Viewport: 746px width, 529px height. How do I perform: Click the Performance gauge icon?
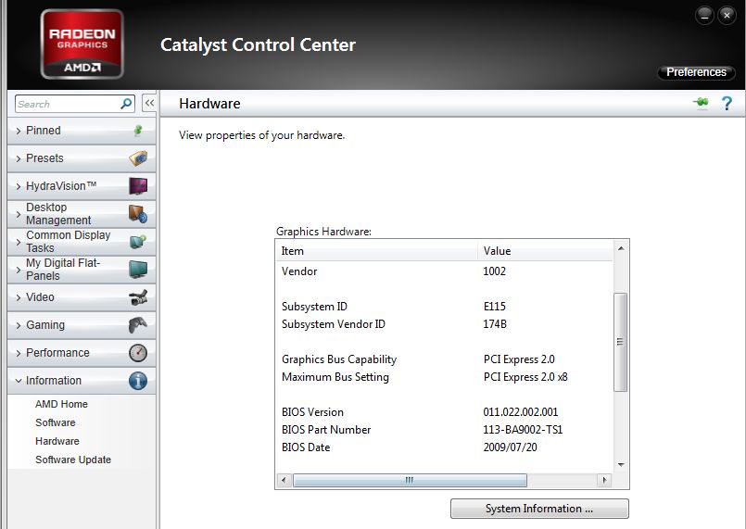138,353
